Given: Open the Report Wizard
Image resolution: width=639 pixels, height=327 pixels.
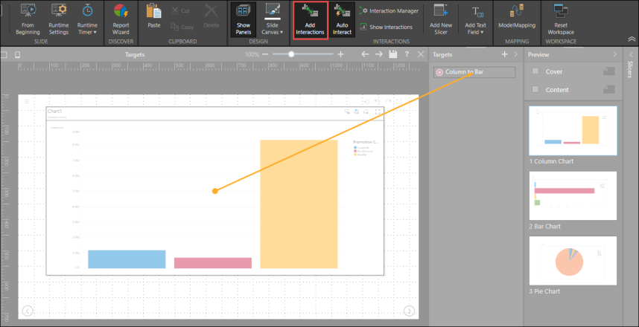Looking at the screenshot, I should click(x=121, y=20).
